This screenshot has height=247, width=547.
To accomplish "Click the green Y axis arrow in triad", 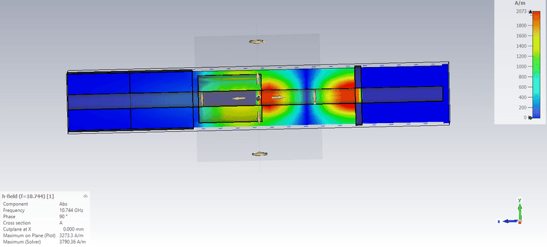I will (520, 209).
